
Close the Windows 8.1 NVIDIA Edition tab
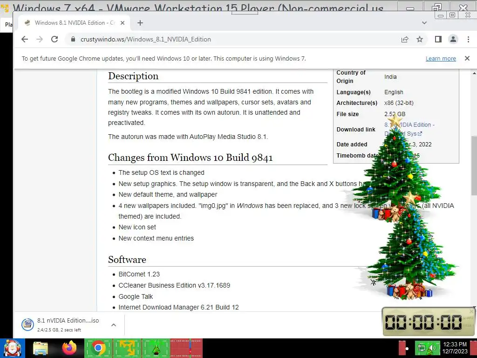pyautogui.click(x=123, y=23)
